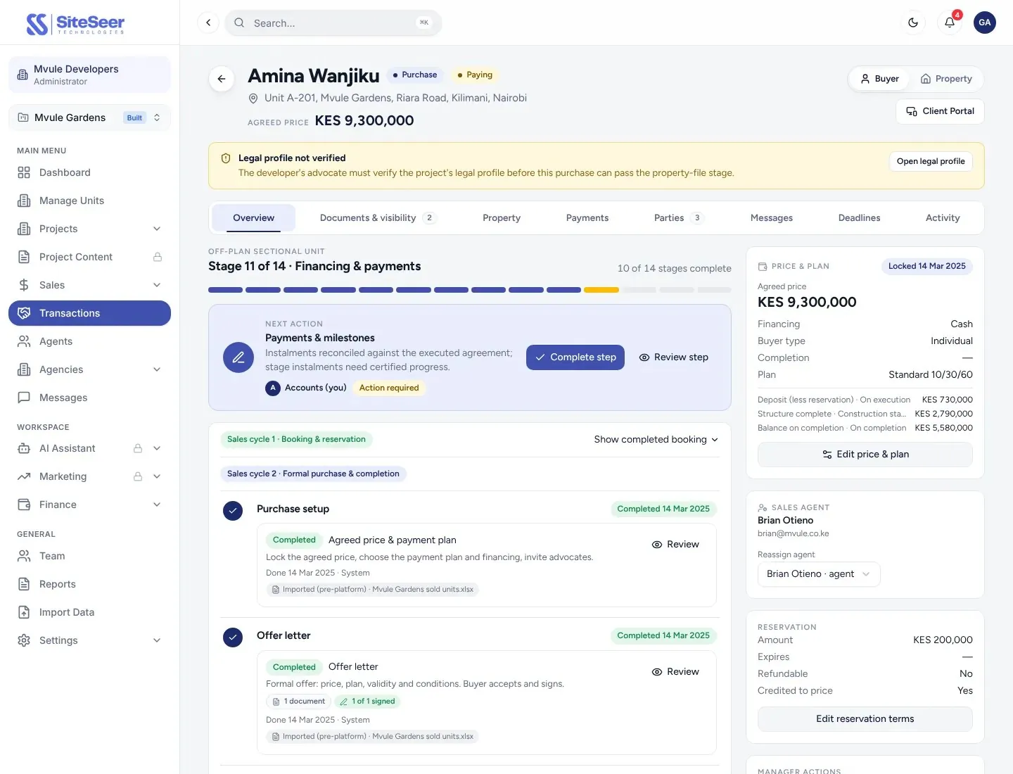Open the Client Portal

click(940, 111)
